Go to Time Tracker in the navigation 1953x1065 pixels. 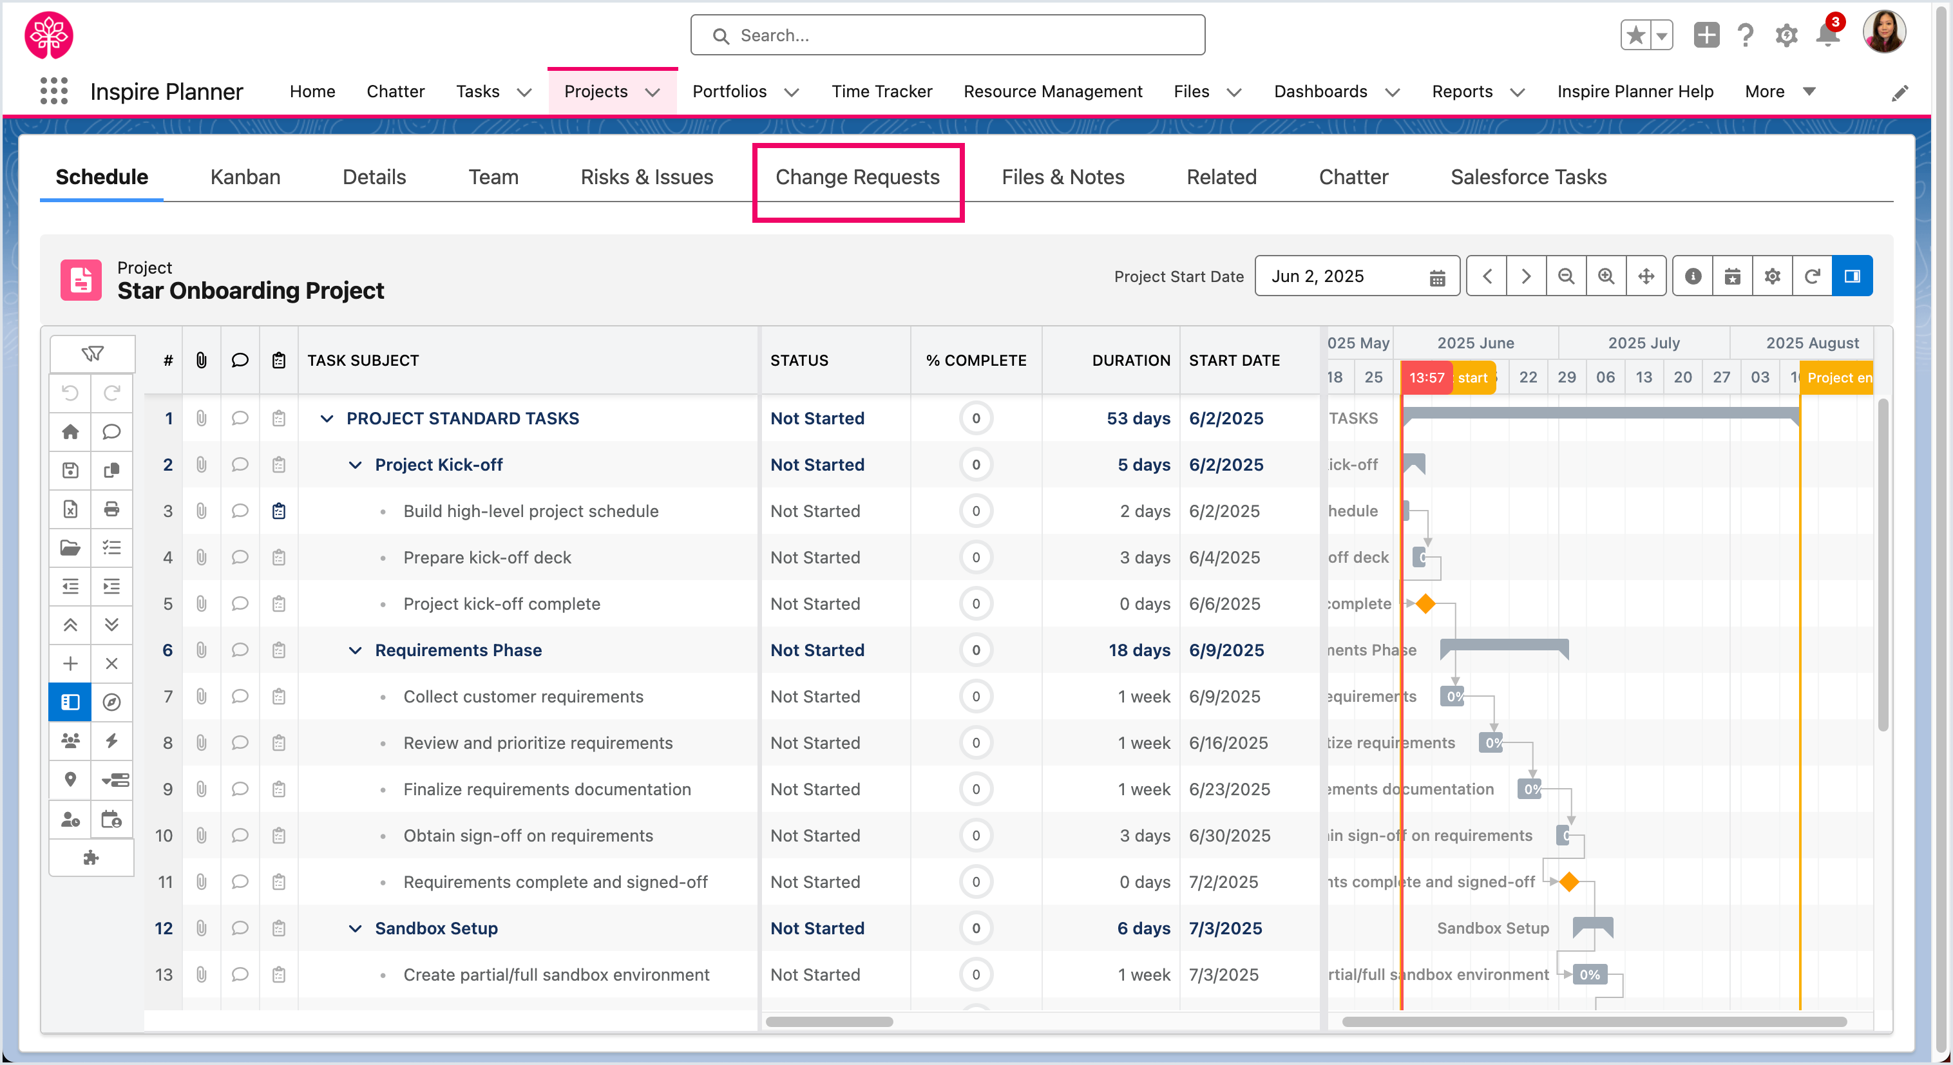882,91
